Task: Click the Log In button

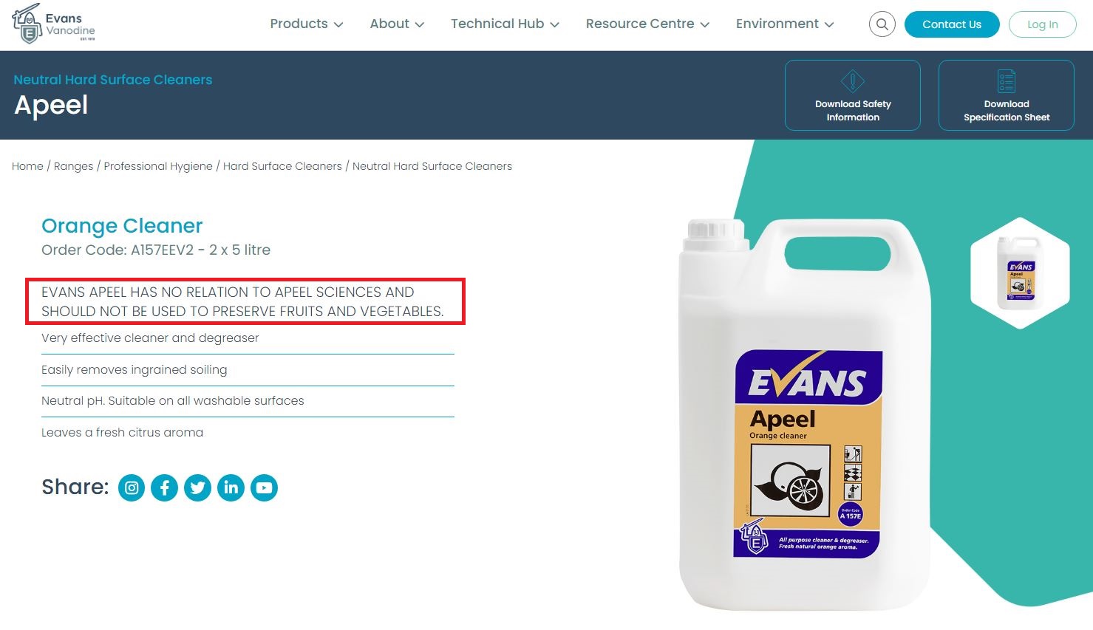Action: click(x=1042, y=24)
